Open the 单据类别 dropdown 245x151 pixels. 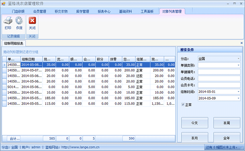(239, 65)
